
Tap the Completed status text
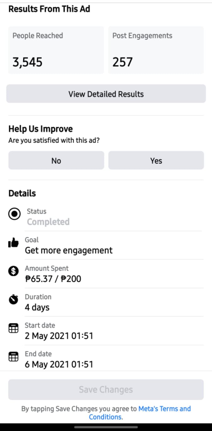48,222
